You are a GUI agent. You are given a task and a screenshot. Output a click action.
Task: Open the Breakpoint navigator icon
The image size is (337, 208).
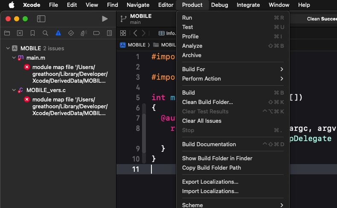click(x=96, y=33)
